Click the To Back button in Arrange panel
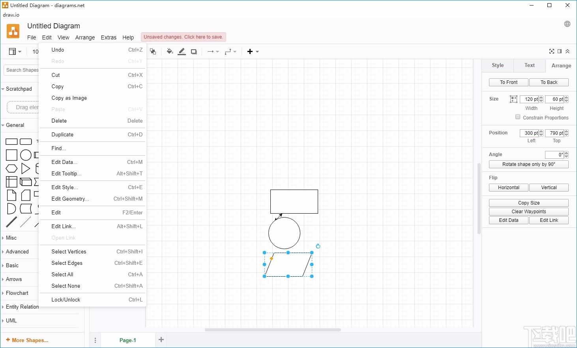The width and height of the screenshot is (577, 348). [549, 82]
